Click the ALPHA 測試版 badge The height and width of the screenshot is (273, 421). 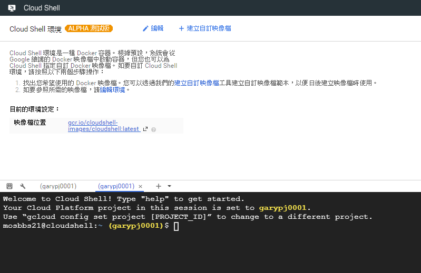click(x=89, y=28)
